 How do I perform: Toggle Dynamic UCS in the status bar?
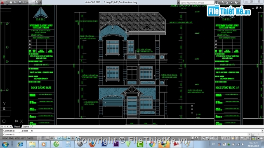click(x=64, y=138)
